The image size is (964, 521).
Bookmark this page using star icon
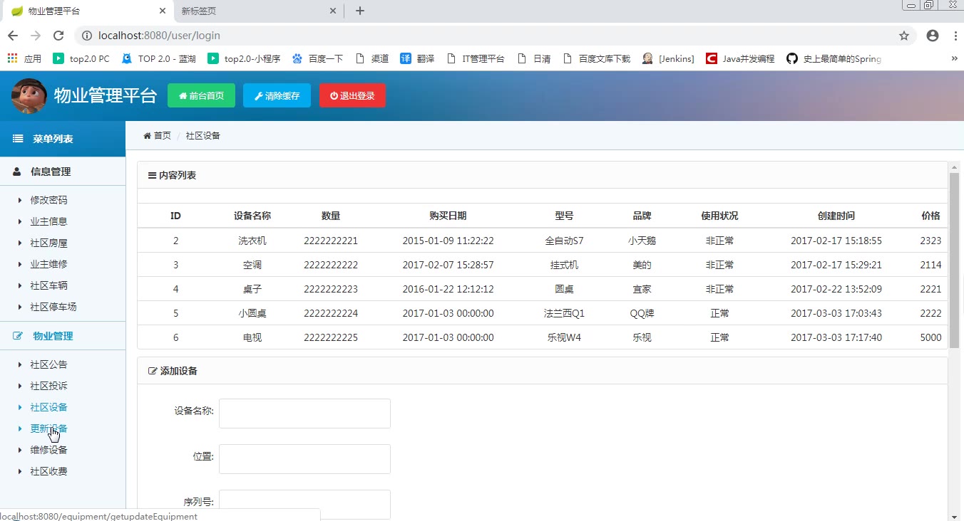pos(904,36)
